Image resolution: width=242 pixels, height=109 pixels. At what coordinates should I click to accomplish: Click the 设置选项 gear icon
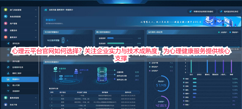[5, 30]
